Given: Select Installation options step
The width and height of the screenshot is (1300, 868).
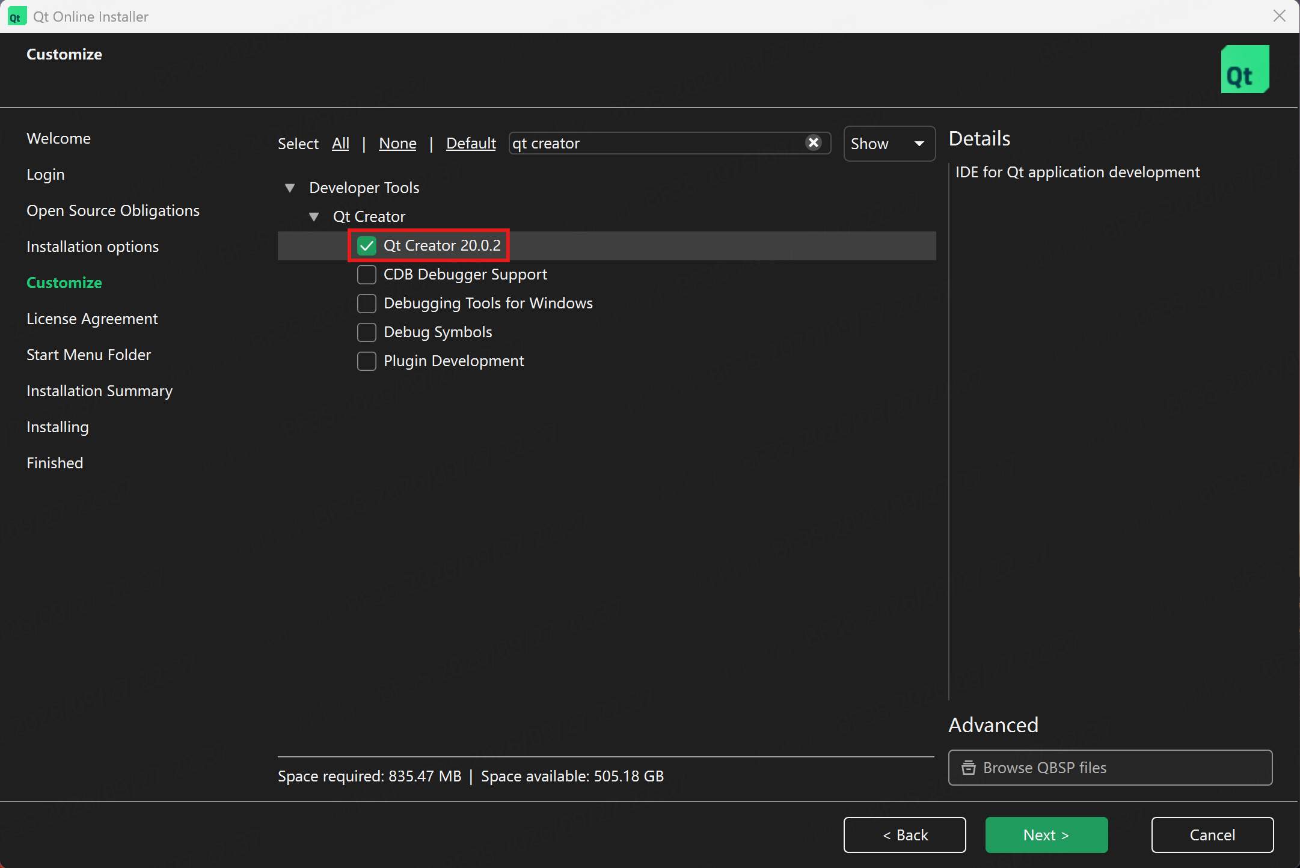Looking at the screenshot, I should 93,246.
